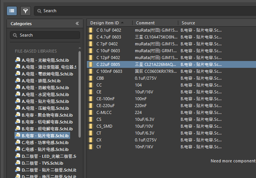The height and width of the screenshot is (178, 256).
Task: Click the Categories search box
Action: click(45, 35)
